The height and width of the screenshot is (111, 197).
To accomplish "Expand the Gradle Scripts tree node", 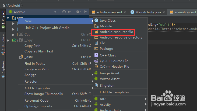I will point(8,40).
